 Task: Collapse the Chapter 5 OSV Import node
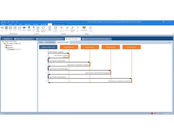1,41
